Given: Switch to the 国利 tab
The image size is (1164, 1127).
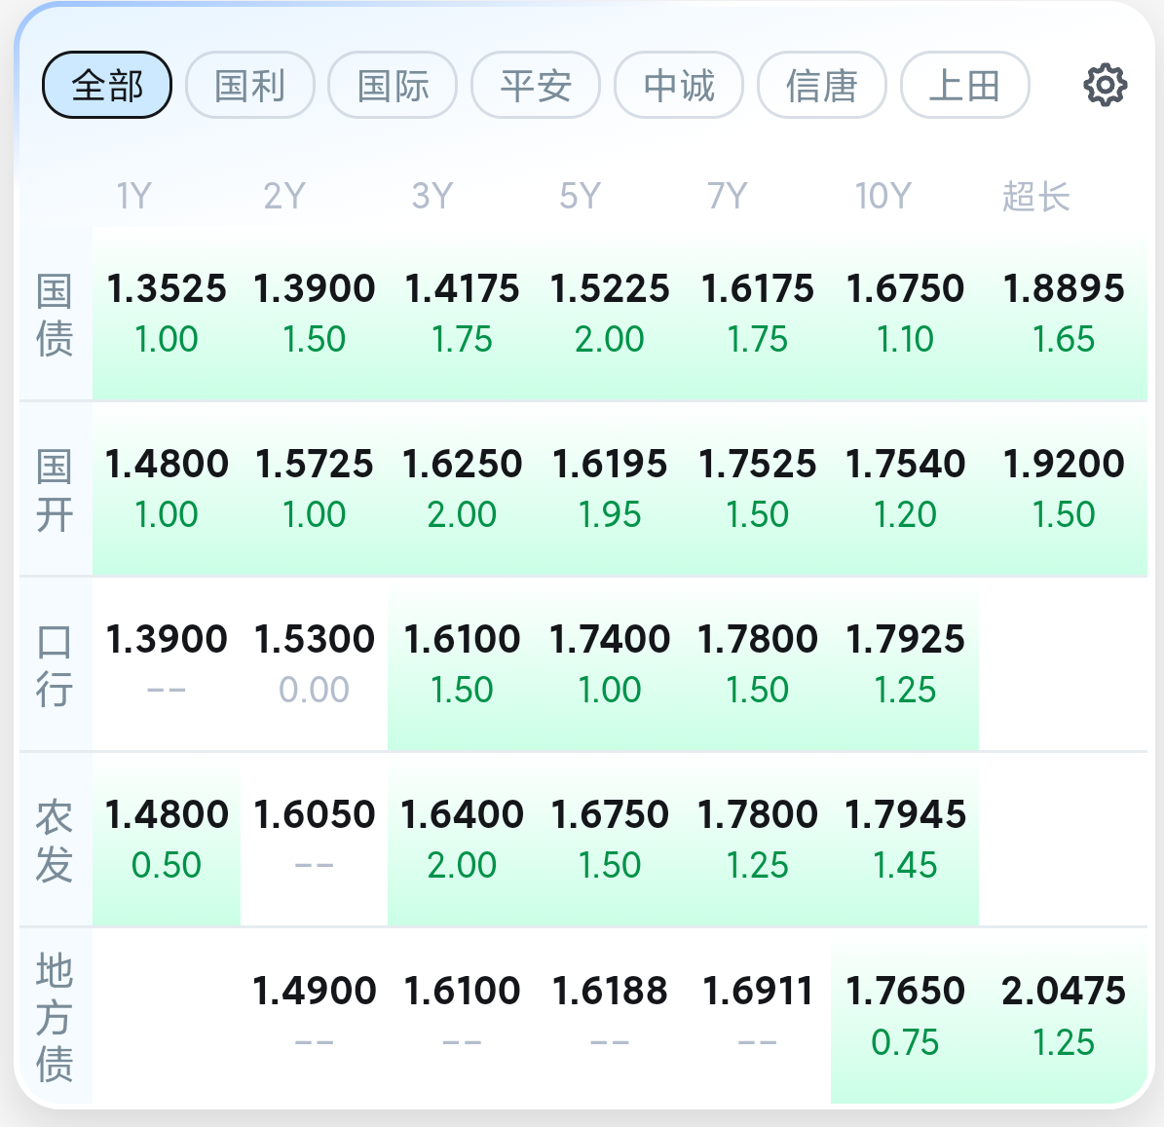Looking at the screenshot, I should pyautogui.click(x=250, y=85).
